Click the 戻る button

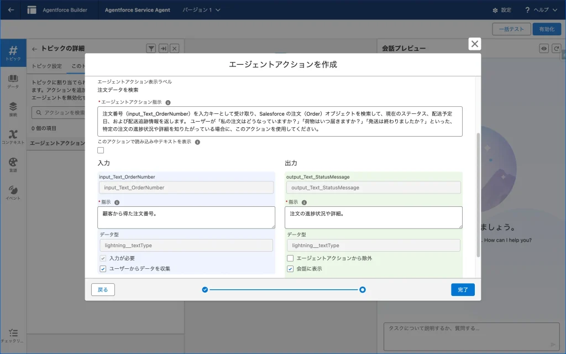tap(103, 289)
